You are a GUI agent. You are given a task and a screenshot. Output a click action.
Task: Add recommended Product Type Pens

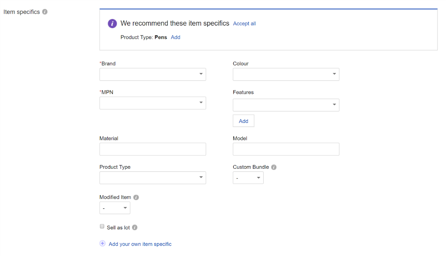175,37
